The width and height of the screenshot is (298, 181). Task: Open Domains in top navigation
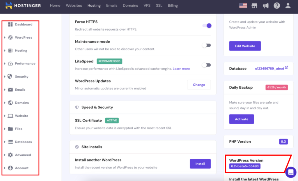(x=130, y=6)
